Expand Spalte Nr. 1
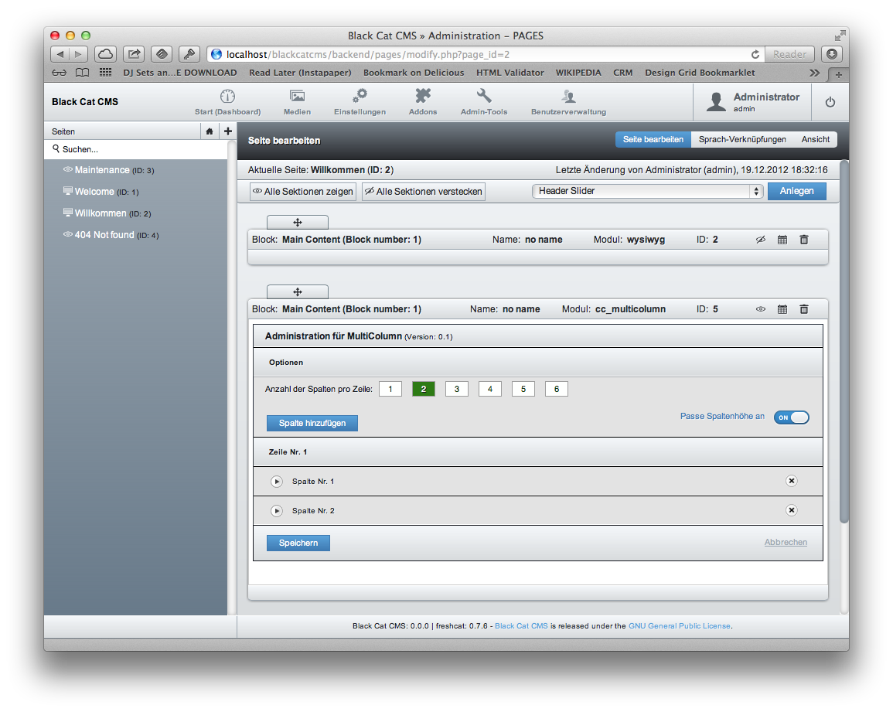Viewport: 893px width, 712px height. (276, 482)
